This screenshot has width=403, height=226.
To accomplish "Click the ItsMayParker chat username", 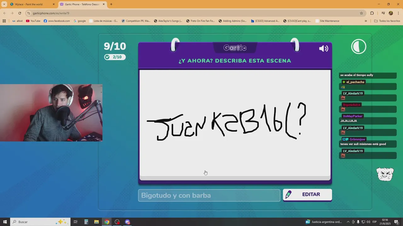I will 353,116.
